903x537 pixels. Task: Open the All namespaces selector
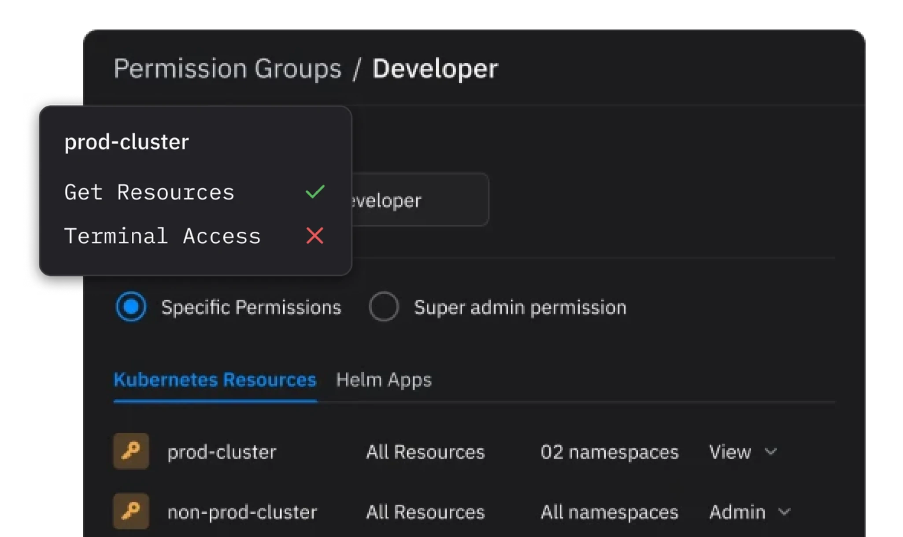click(x=609, y=512)
